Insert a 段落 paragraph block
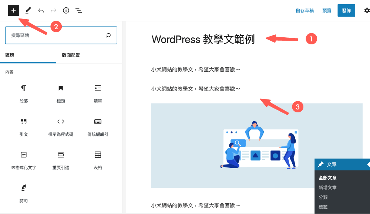This screenshot has width=370, height=214. 24,94
